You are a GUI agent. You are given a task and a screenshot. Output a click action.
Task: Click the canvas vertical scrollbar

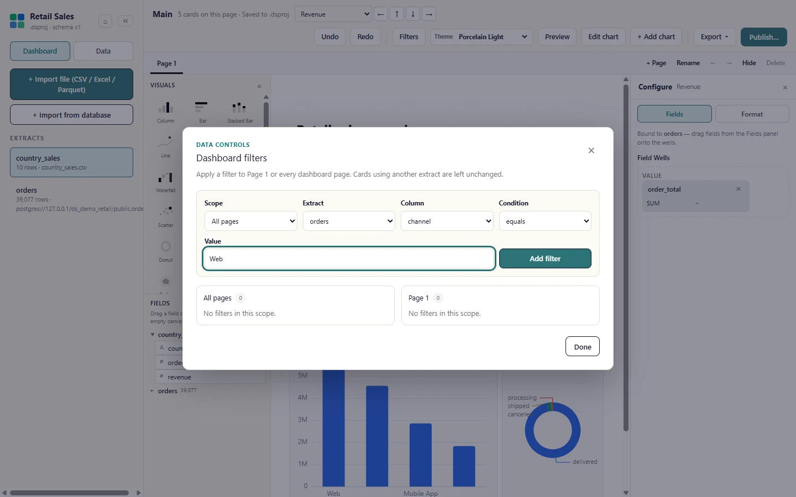click(626, 257)
